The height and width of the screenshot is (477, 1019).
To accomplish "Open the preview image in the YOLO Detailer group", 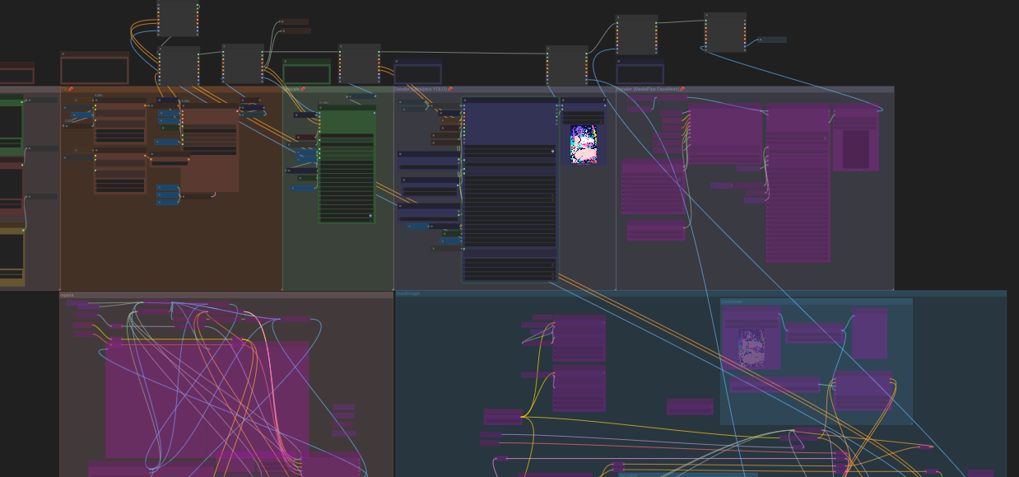I will click(584, 144).
